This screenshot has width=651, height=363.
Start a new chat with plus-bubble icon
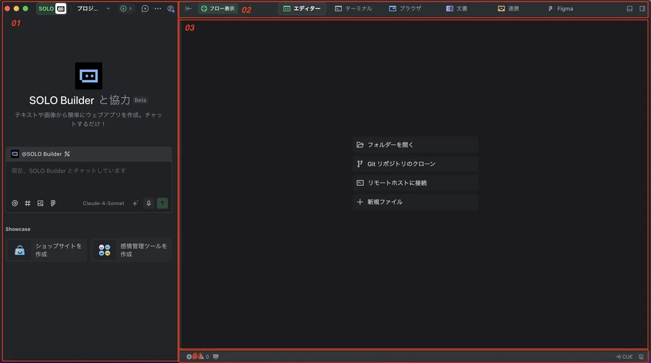pos(145,9)
